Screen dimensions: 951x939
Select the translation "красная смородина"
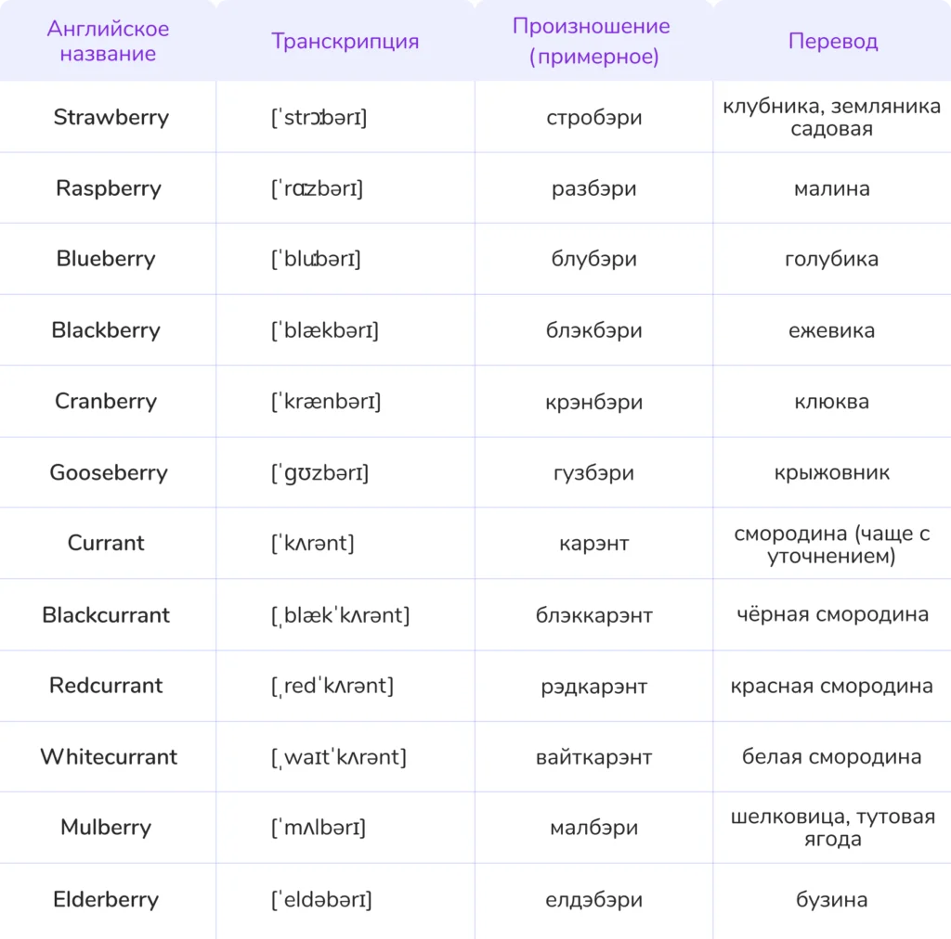[831, 686]
